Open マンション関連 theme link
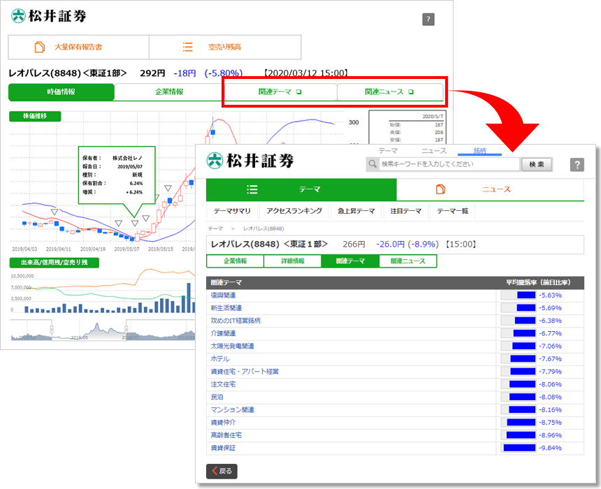The image size is (601, 489). (232, 409)
